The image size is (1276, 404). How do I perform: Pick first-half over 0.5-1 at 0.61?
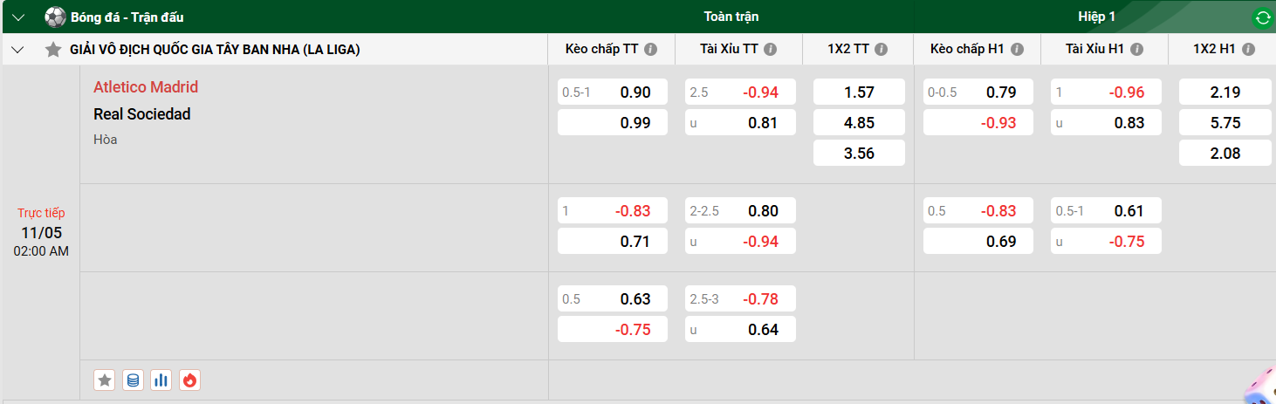[x=1106, y=210]
